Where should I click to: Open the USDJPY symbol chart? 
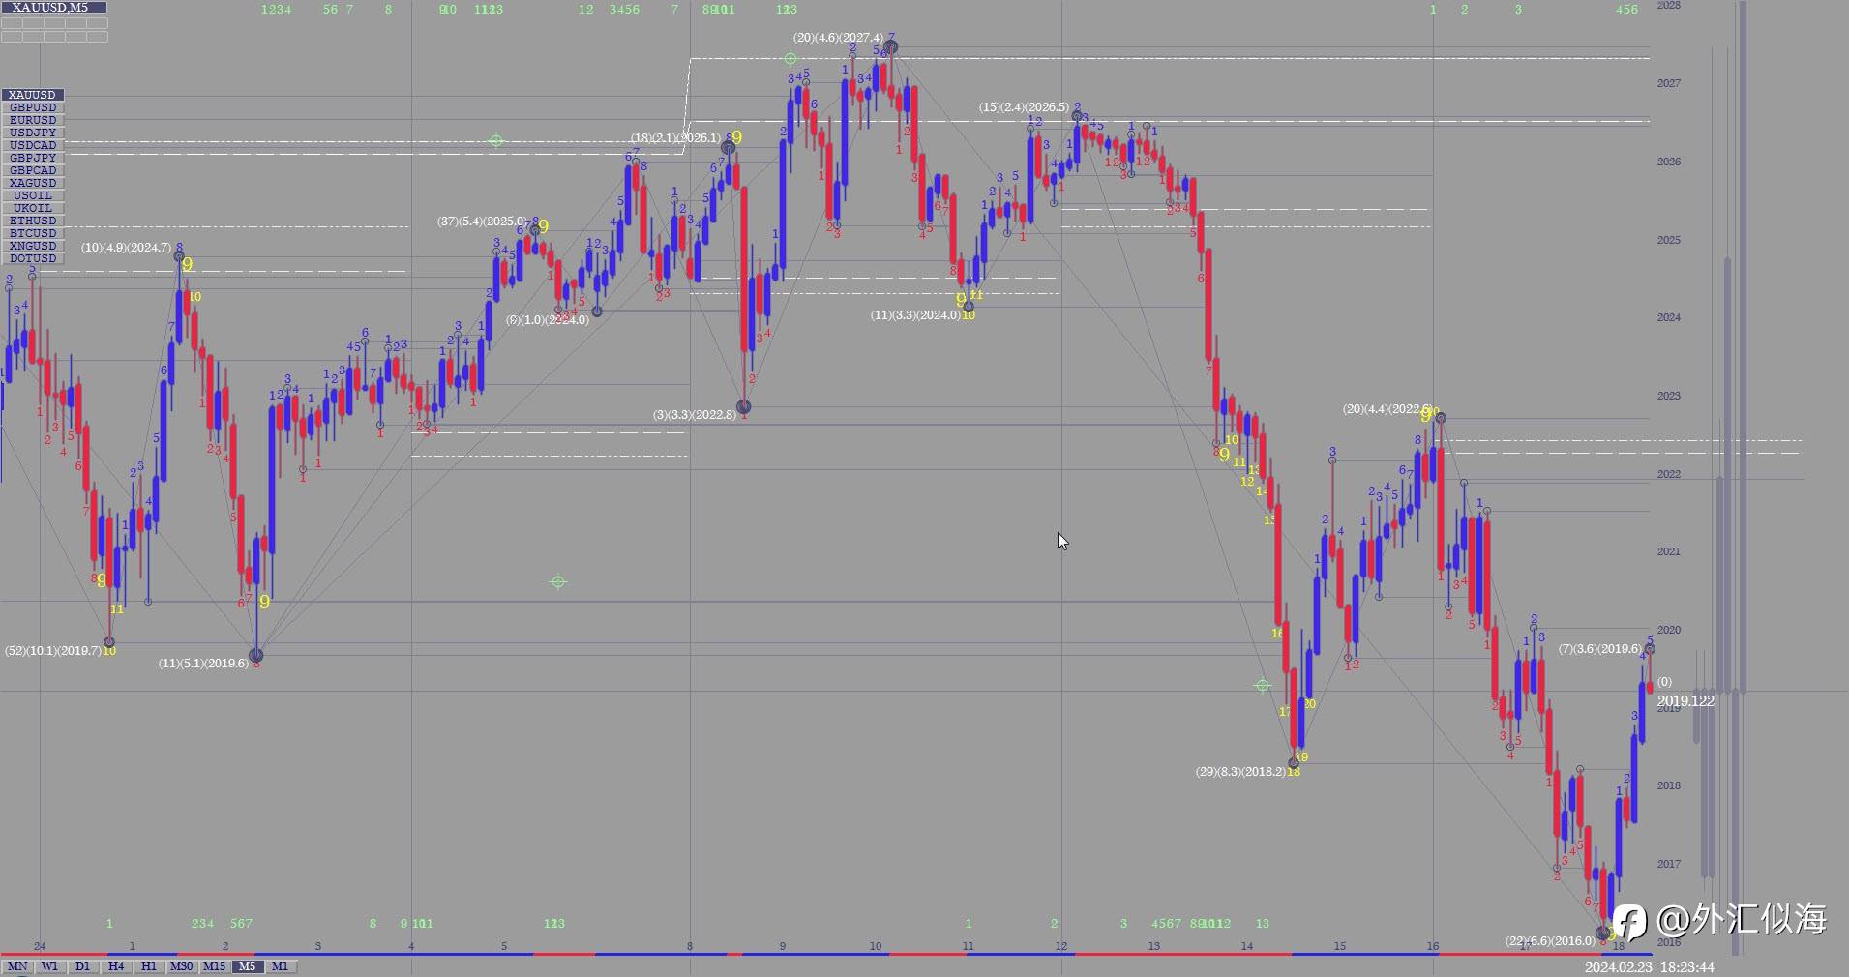click(x=33, y=133)
